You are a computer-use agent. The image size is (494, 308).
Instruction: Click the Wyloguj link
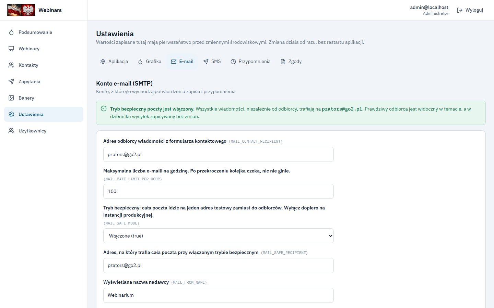pyautogui.click(x=470, y=10)
